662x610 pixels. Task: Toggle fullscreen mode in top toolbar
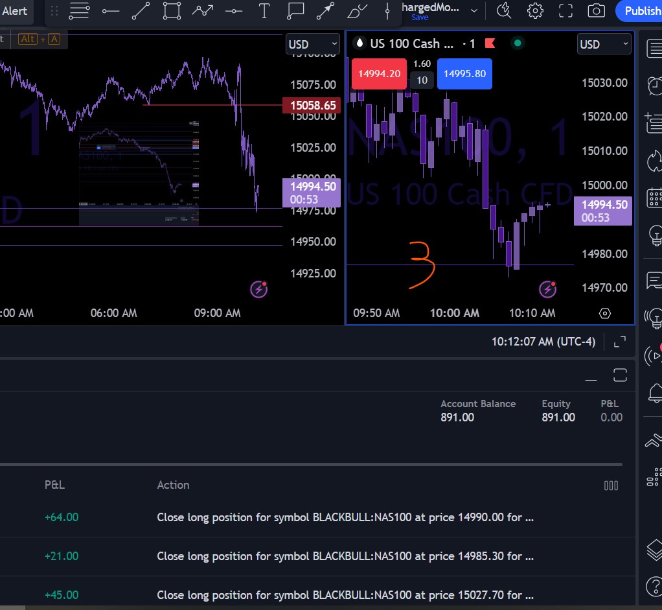tap(565, 10)
